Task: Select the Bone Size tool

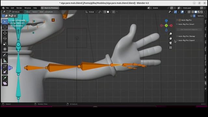Action: pyautogui.click(x=5, y=72)
